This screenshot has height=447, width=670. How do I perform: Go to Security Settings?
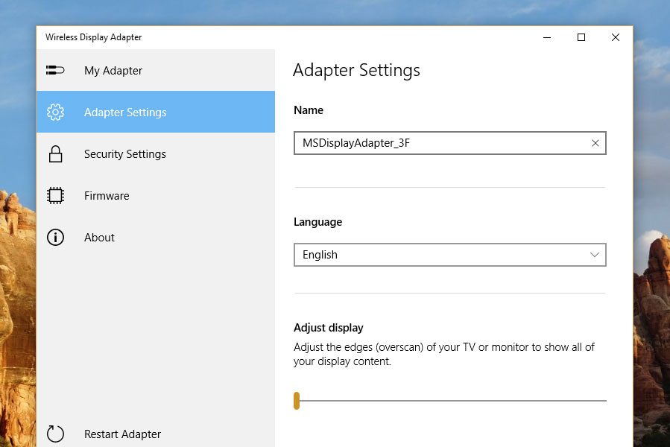(156, 154)
